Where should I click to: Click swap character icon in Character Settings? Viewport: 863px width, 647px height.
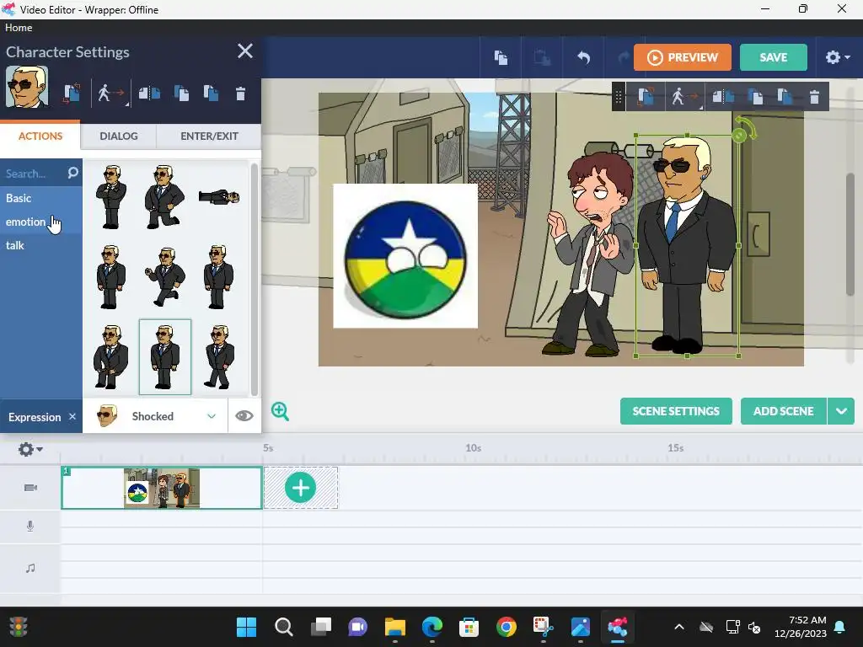72,93
